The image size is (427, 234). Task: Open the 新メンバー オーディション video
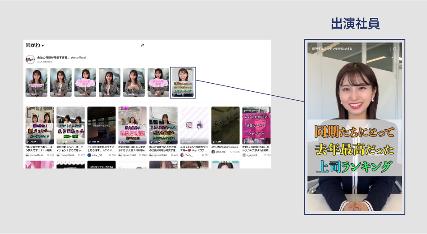39,125
